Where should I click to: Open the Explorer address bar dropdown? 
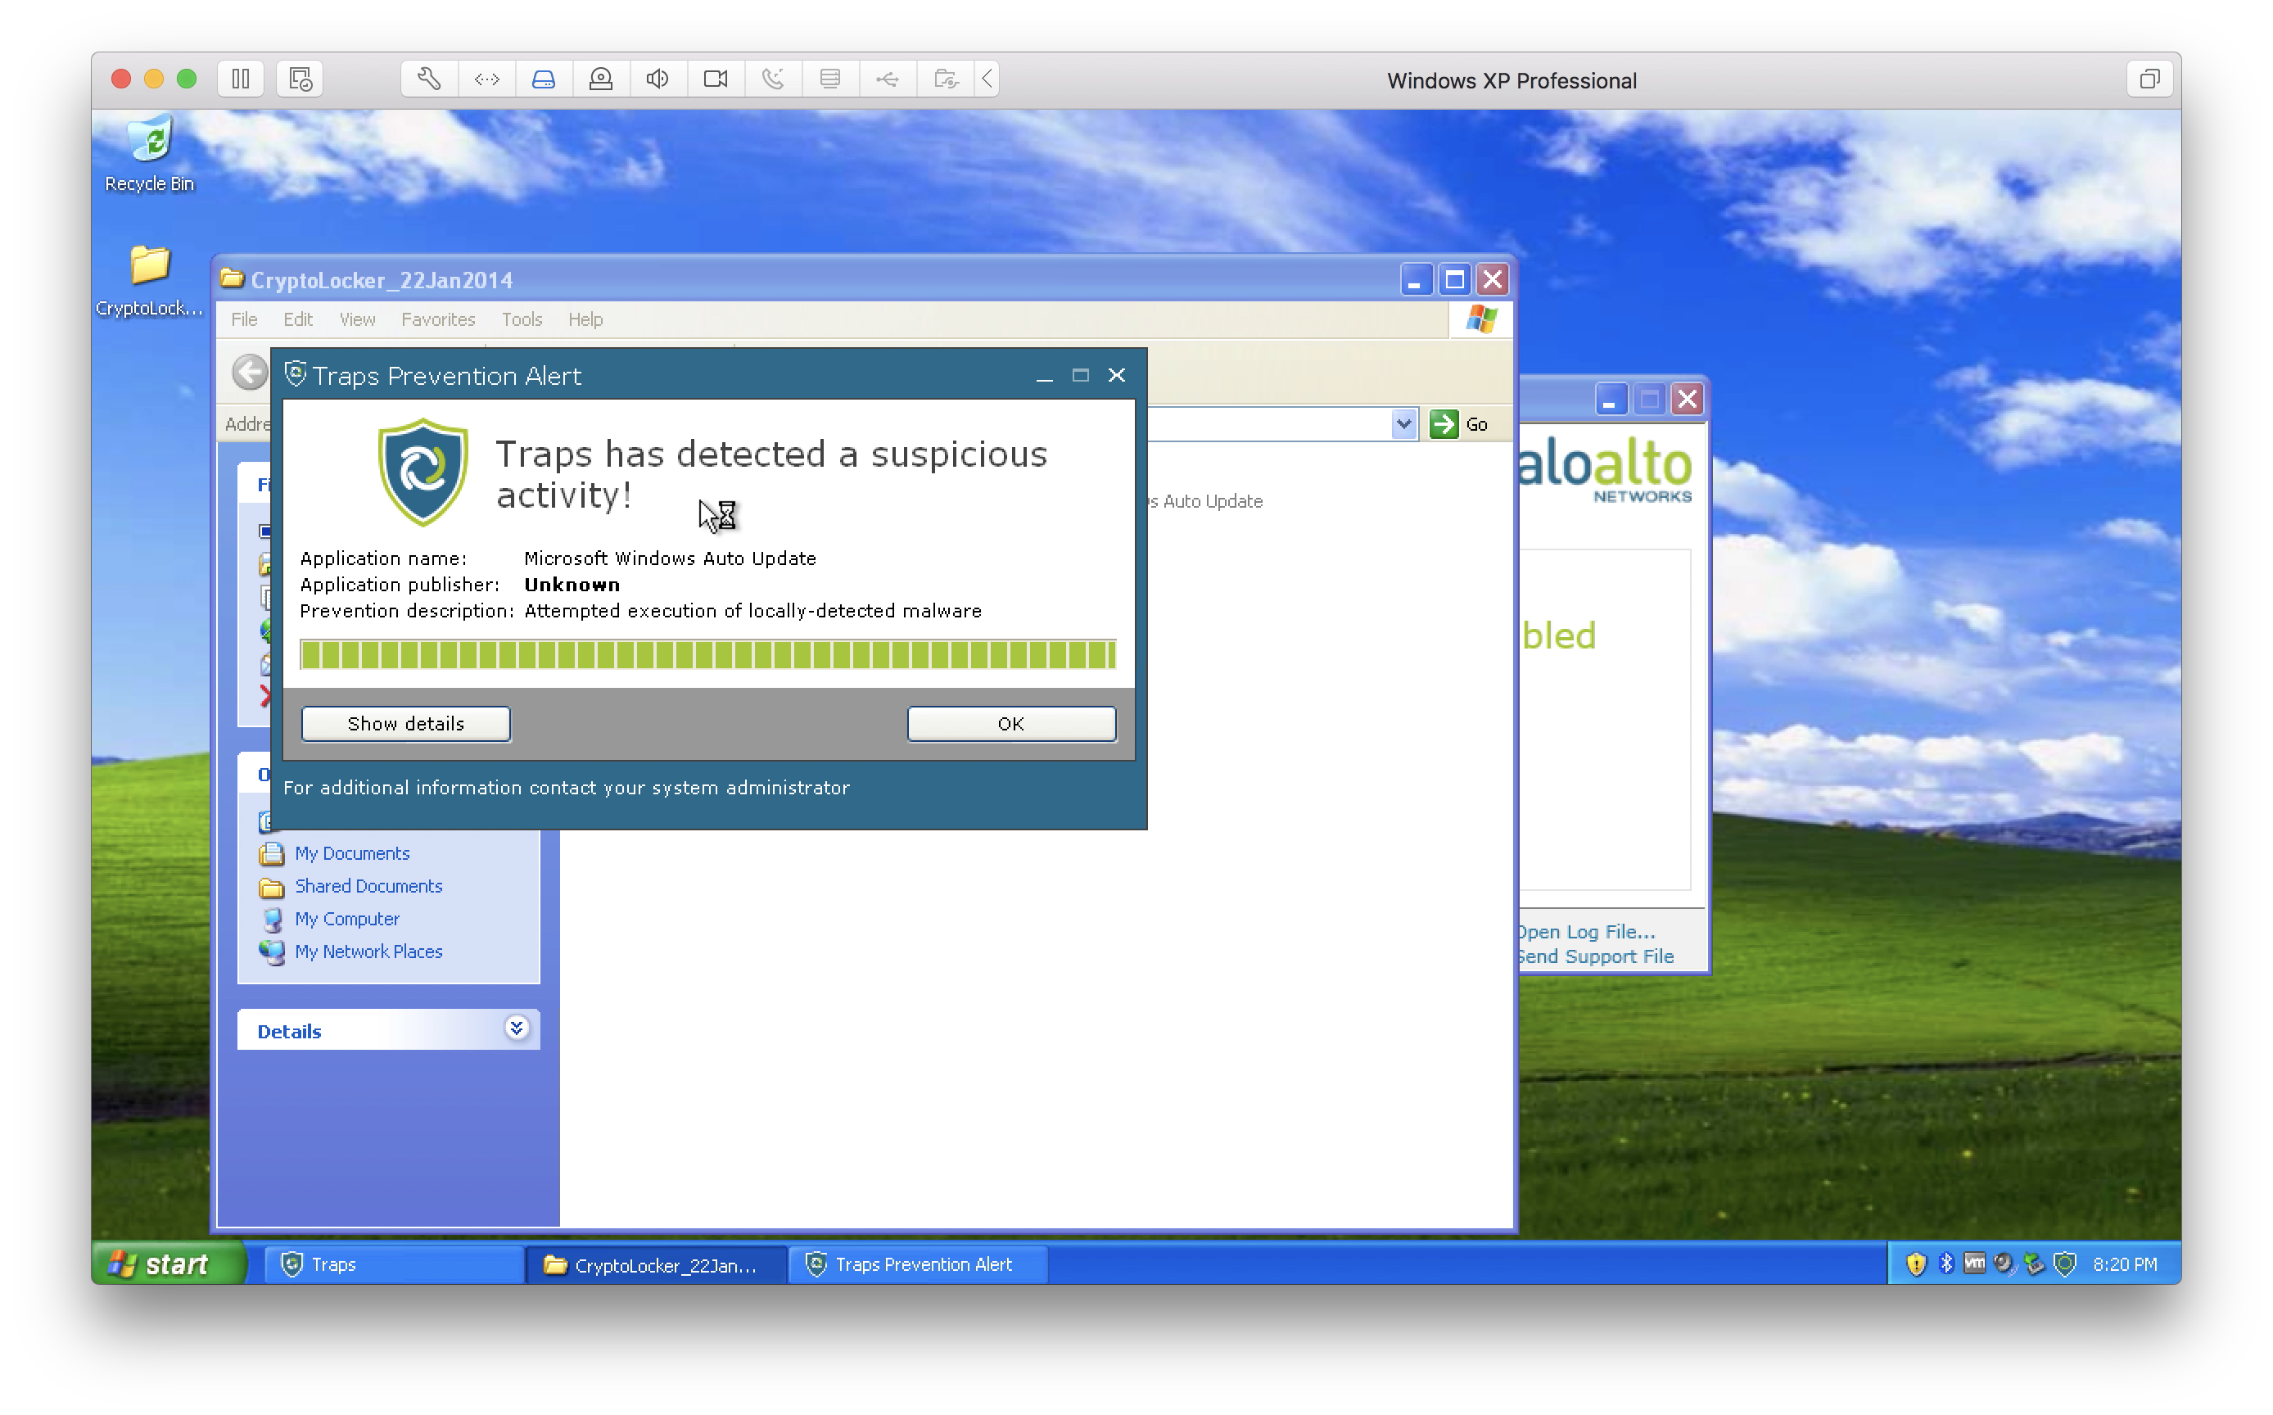[1403, 424]
